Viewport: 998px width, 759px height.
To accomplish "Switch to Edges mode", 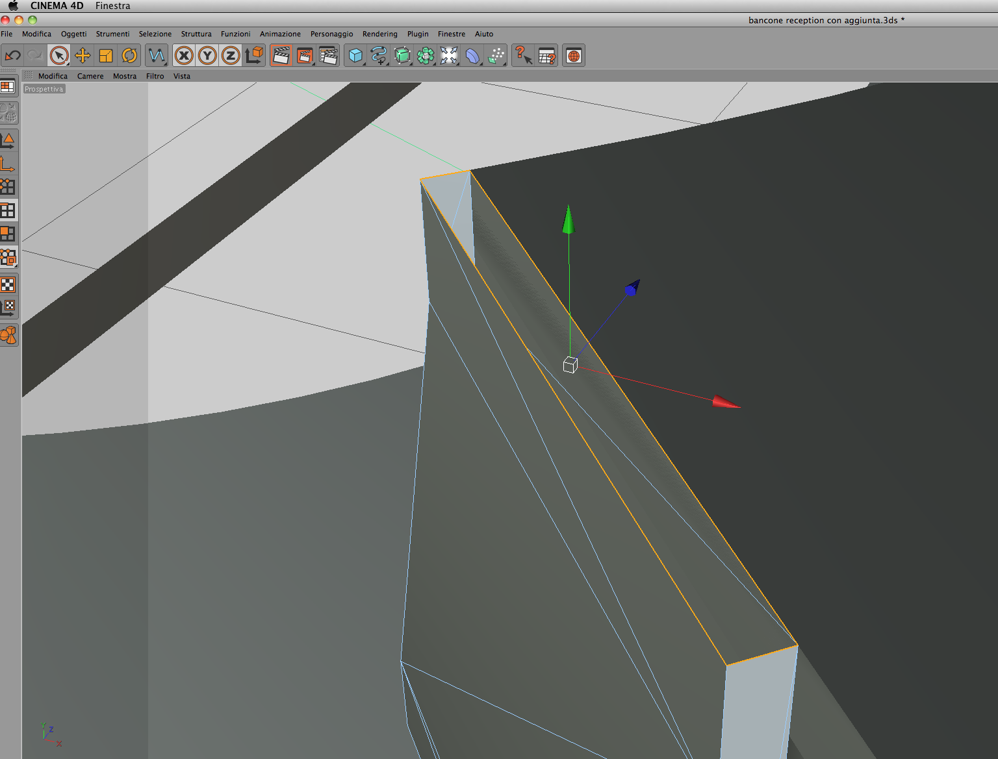I will coord(8,210).
